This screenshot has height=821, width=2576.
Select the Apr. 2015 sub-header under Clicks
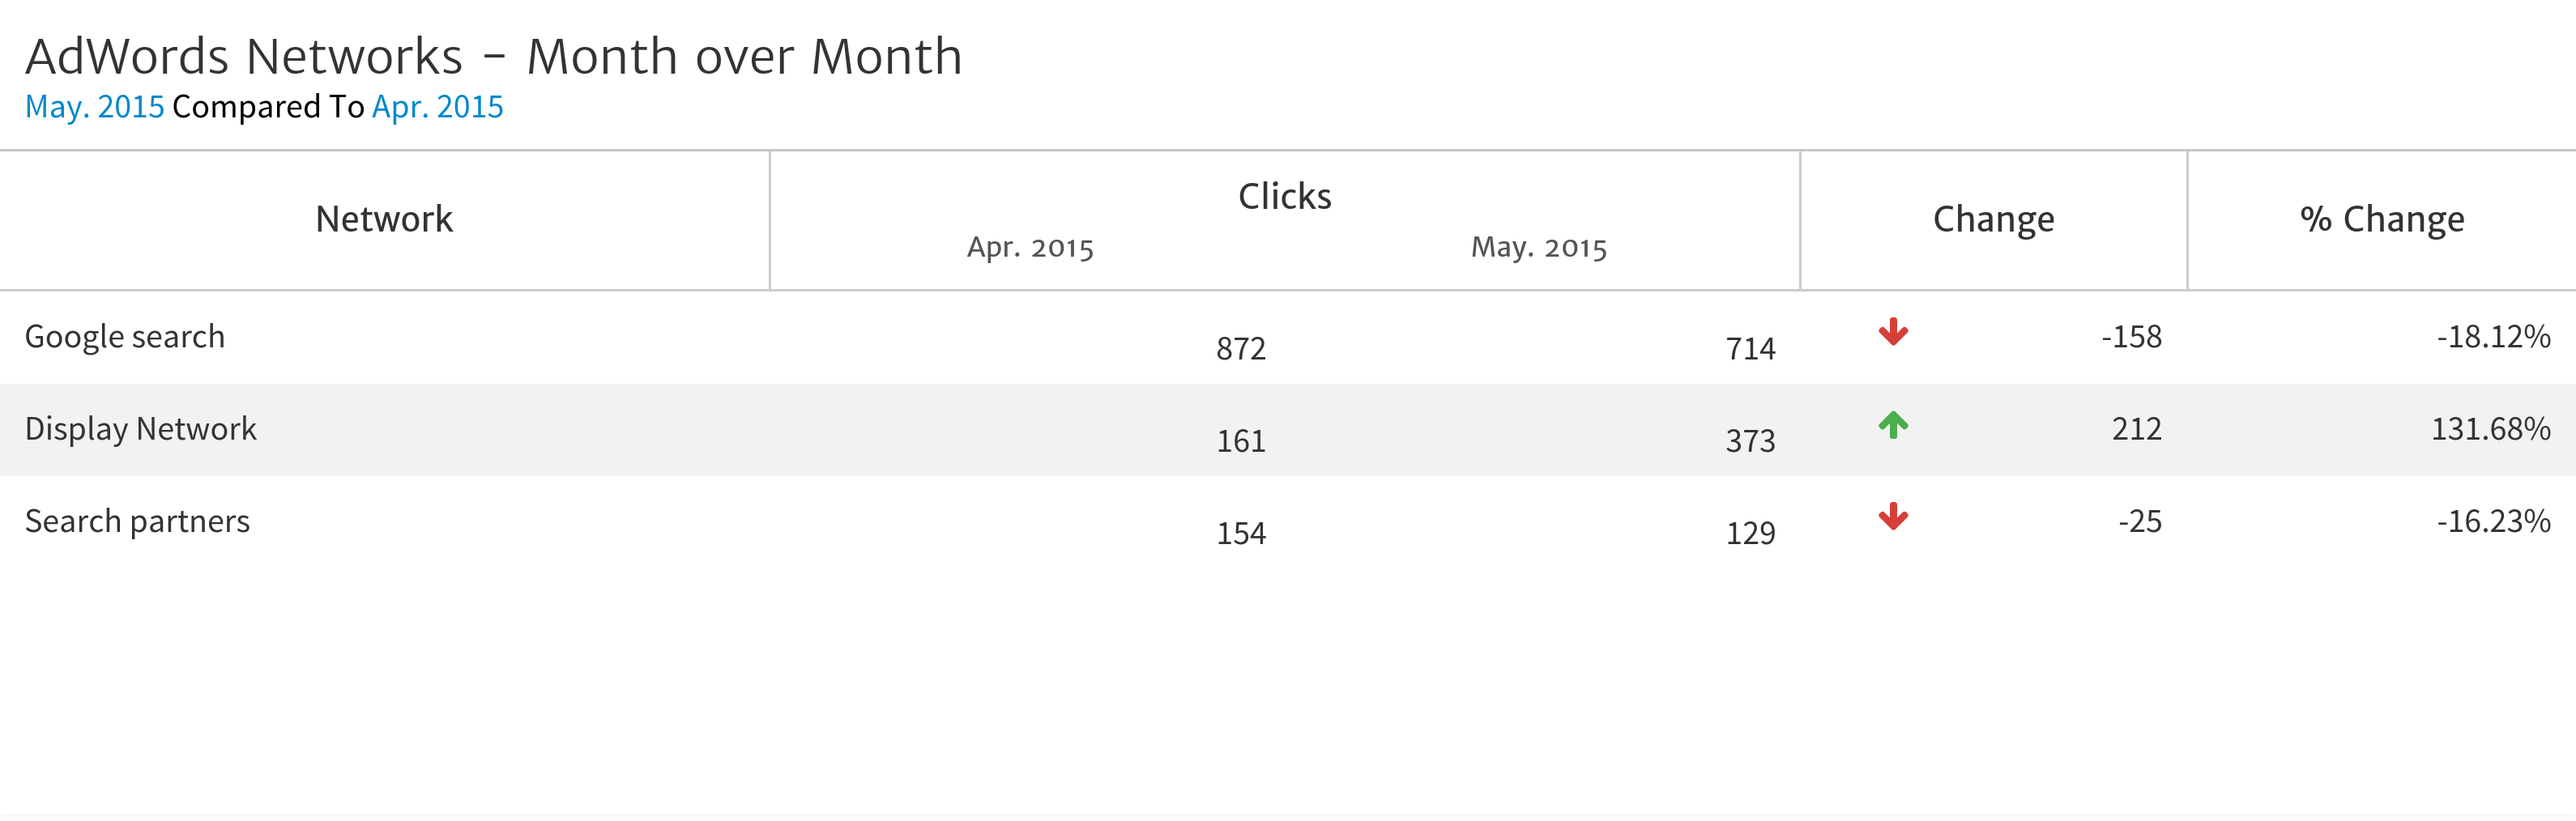tap(1030, 247)
